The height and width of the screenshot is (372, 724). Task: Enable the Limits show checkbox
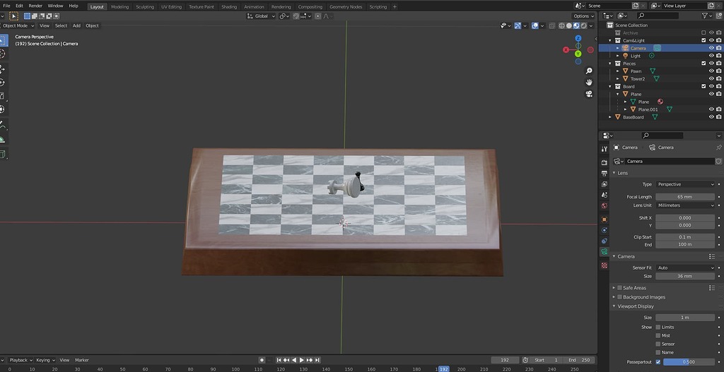[x=658, y=327]
